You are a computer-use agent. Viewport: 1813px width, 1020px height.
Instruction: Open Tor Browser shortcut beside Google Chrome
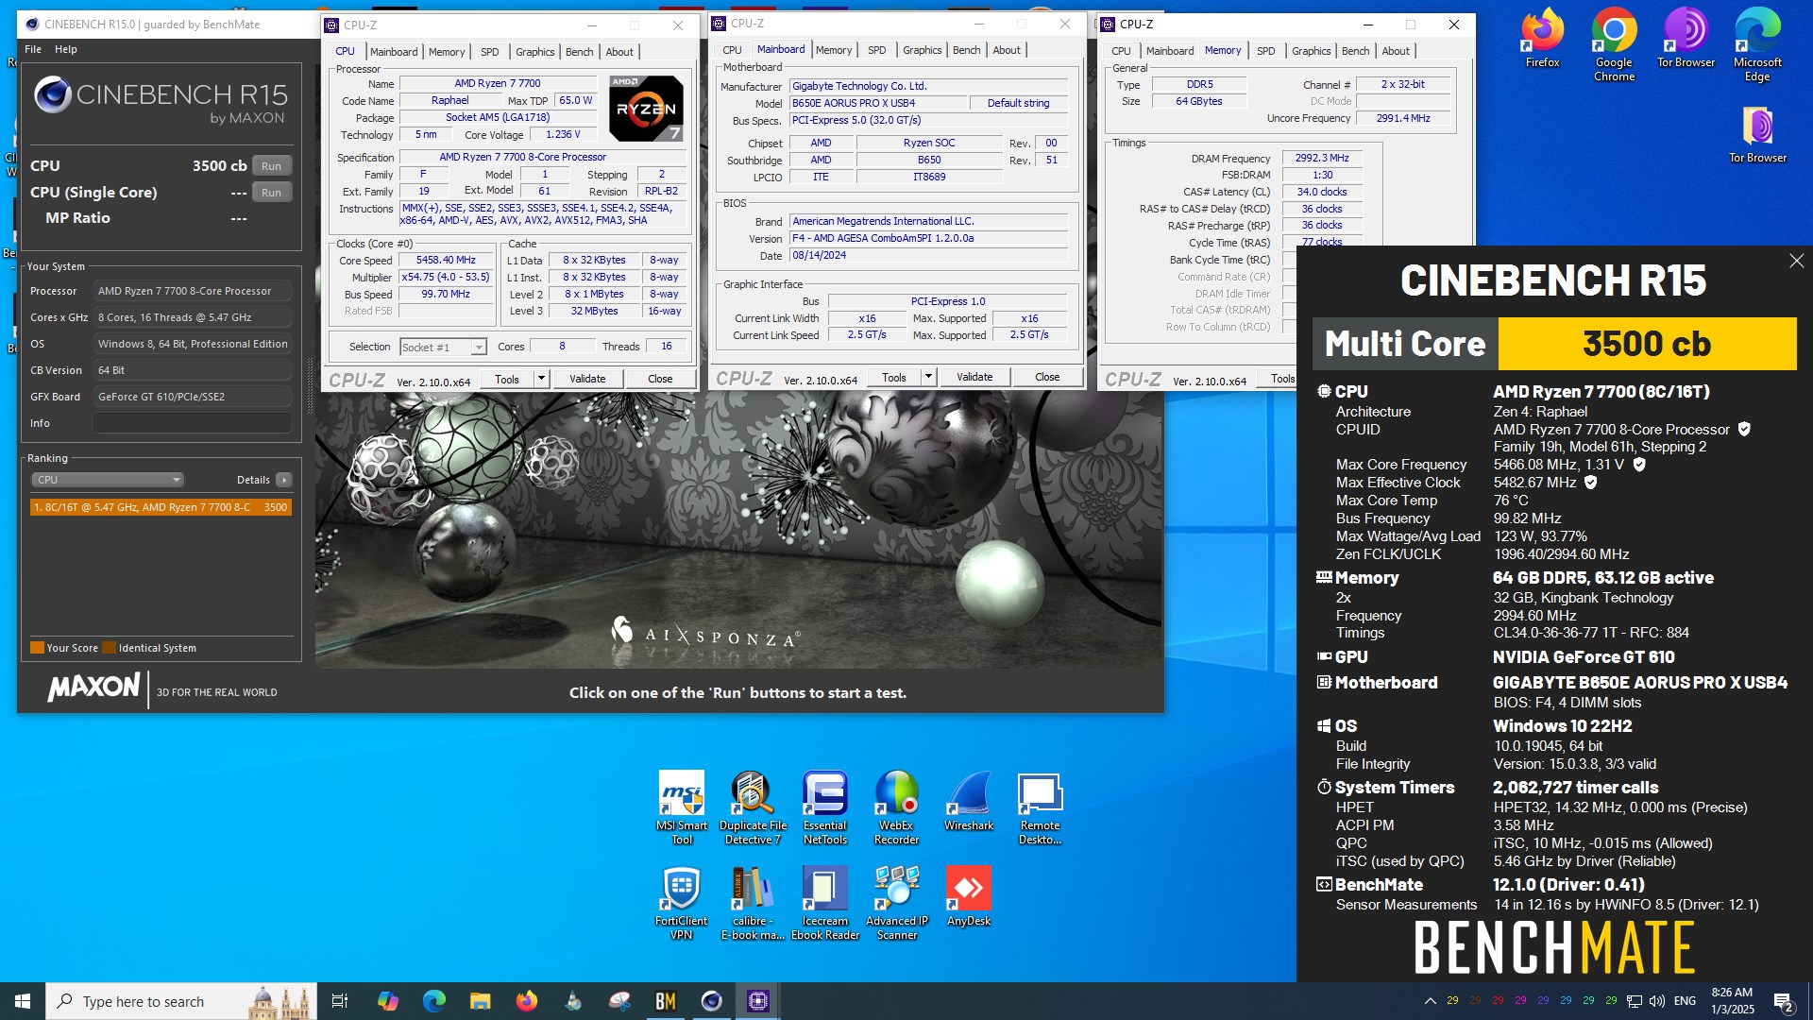click(1686, 39)
